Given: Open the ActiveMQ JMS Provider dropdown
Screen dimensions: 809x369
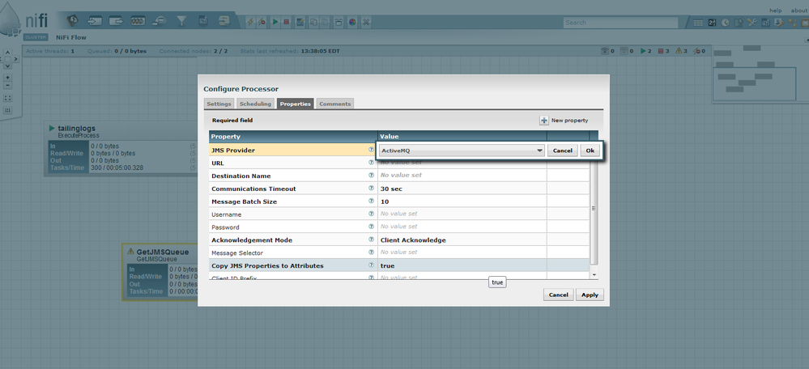Looking at the screenshot, I should 462,151.
